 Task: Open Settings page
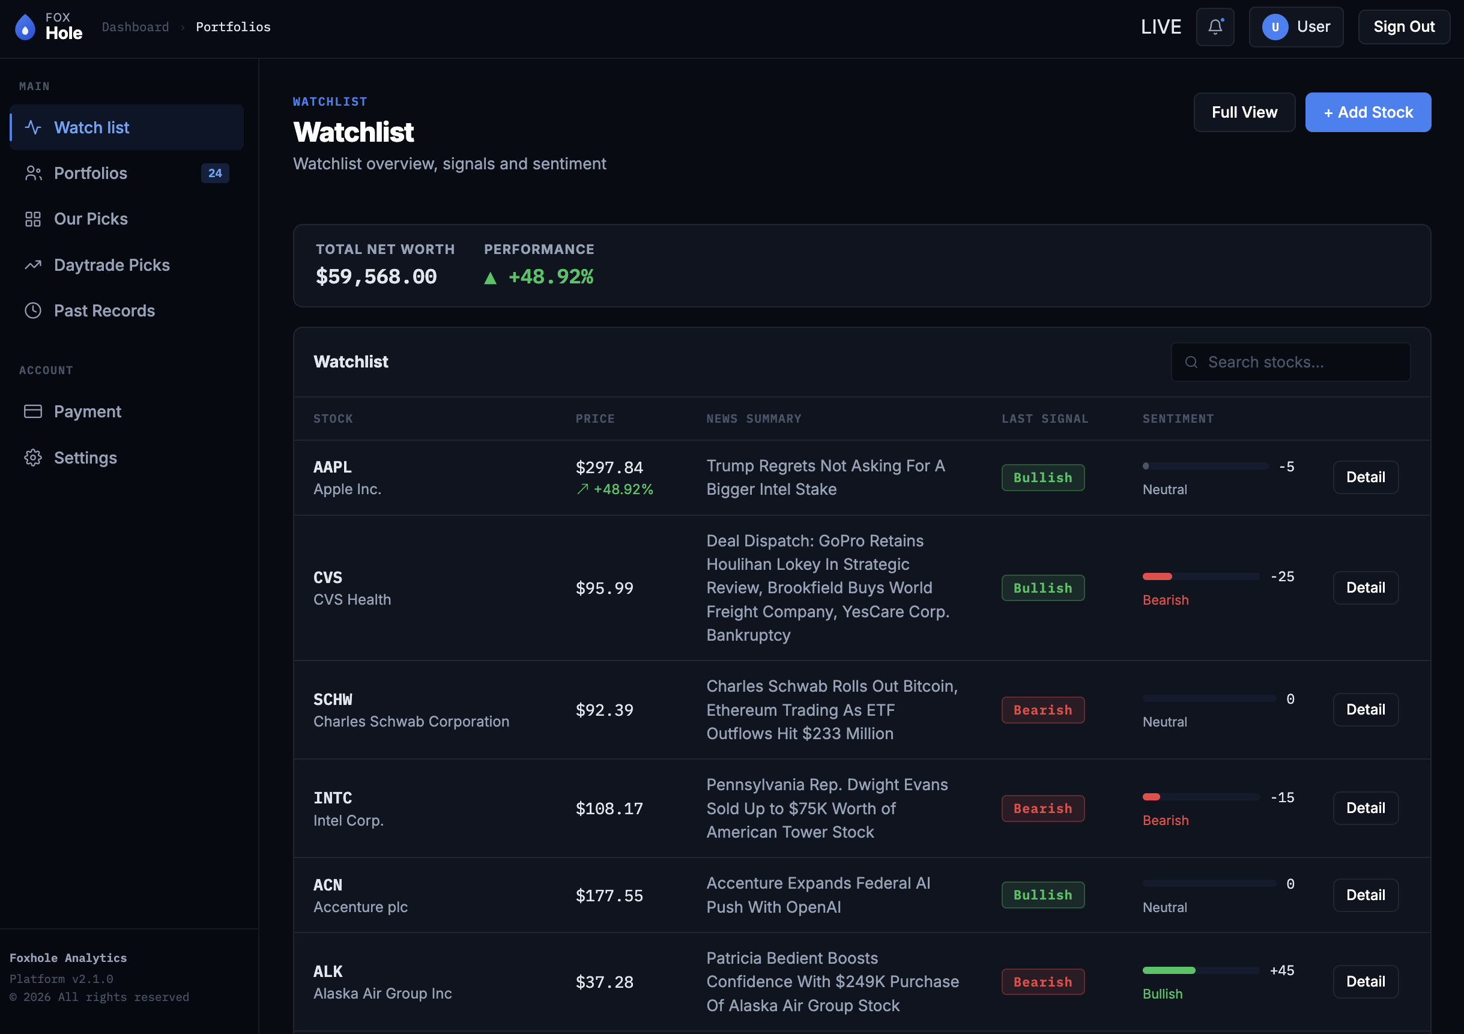coord(126,458)
